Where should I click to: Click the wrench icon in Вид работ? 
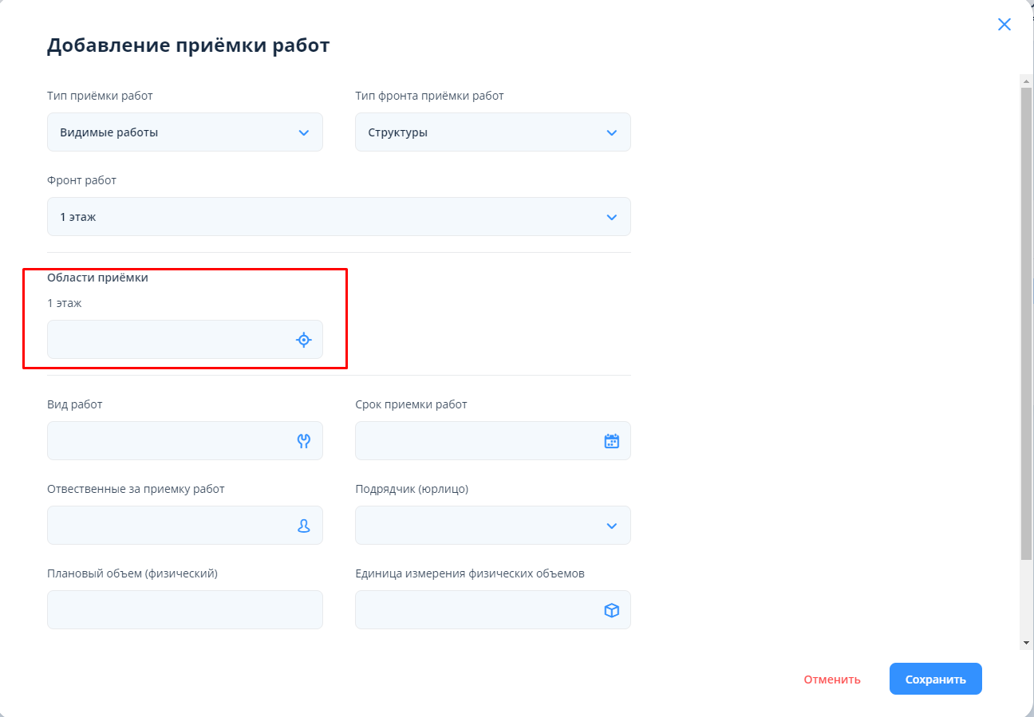(x=303, y=441)
